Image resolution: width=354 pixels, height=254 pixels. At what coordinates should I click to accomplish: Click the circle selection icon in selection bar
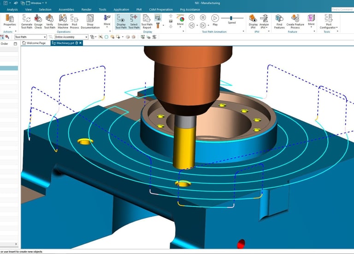[x=106, y=37]
